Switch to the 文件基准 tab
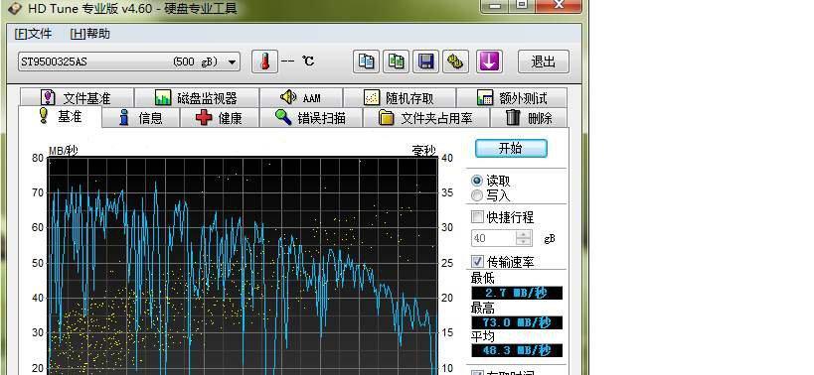Screen dimensions: 814x375 click(77, 98)
